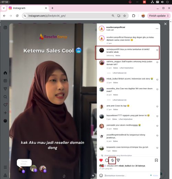Click the red recording indicator in top bar
This screenshot has width=172, height=179.
(x=144, y=2)
